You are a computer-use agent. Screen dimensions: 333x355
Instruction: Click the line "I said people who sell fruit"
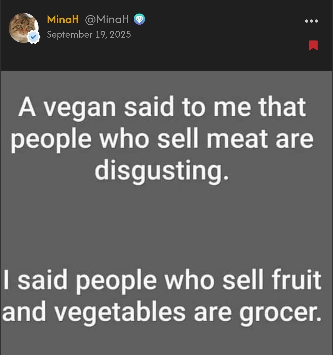click(x=162, y=280)
